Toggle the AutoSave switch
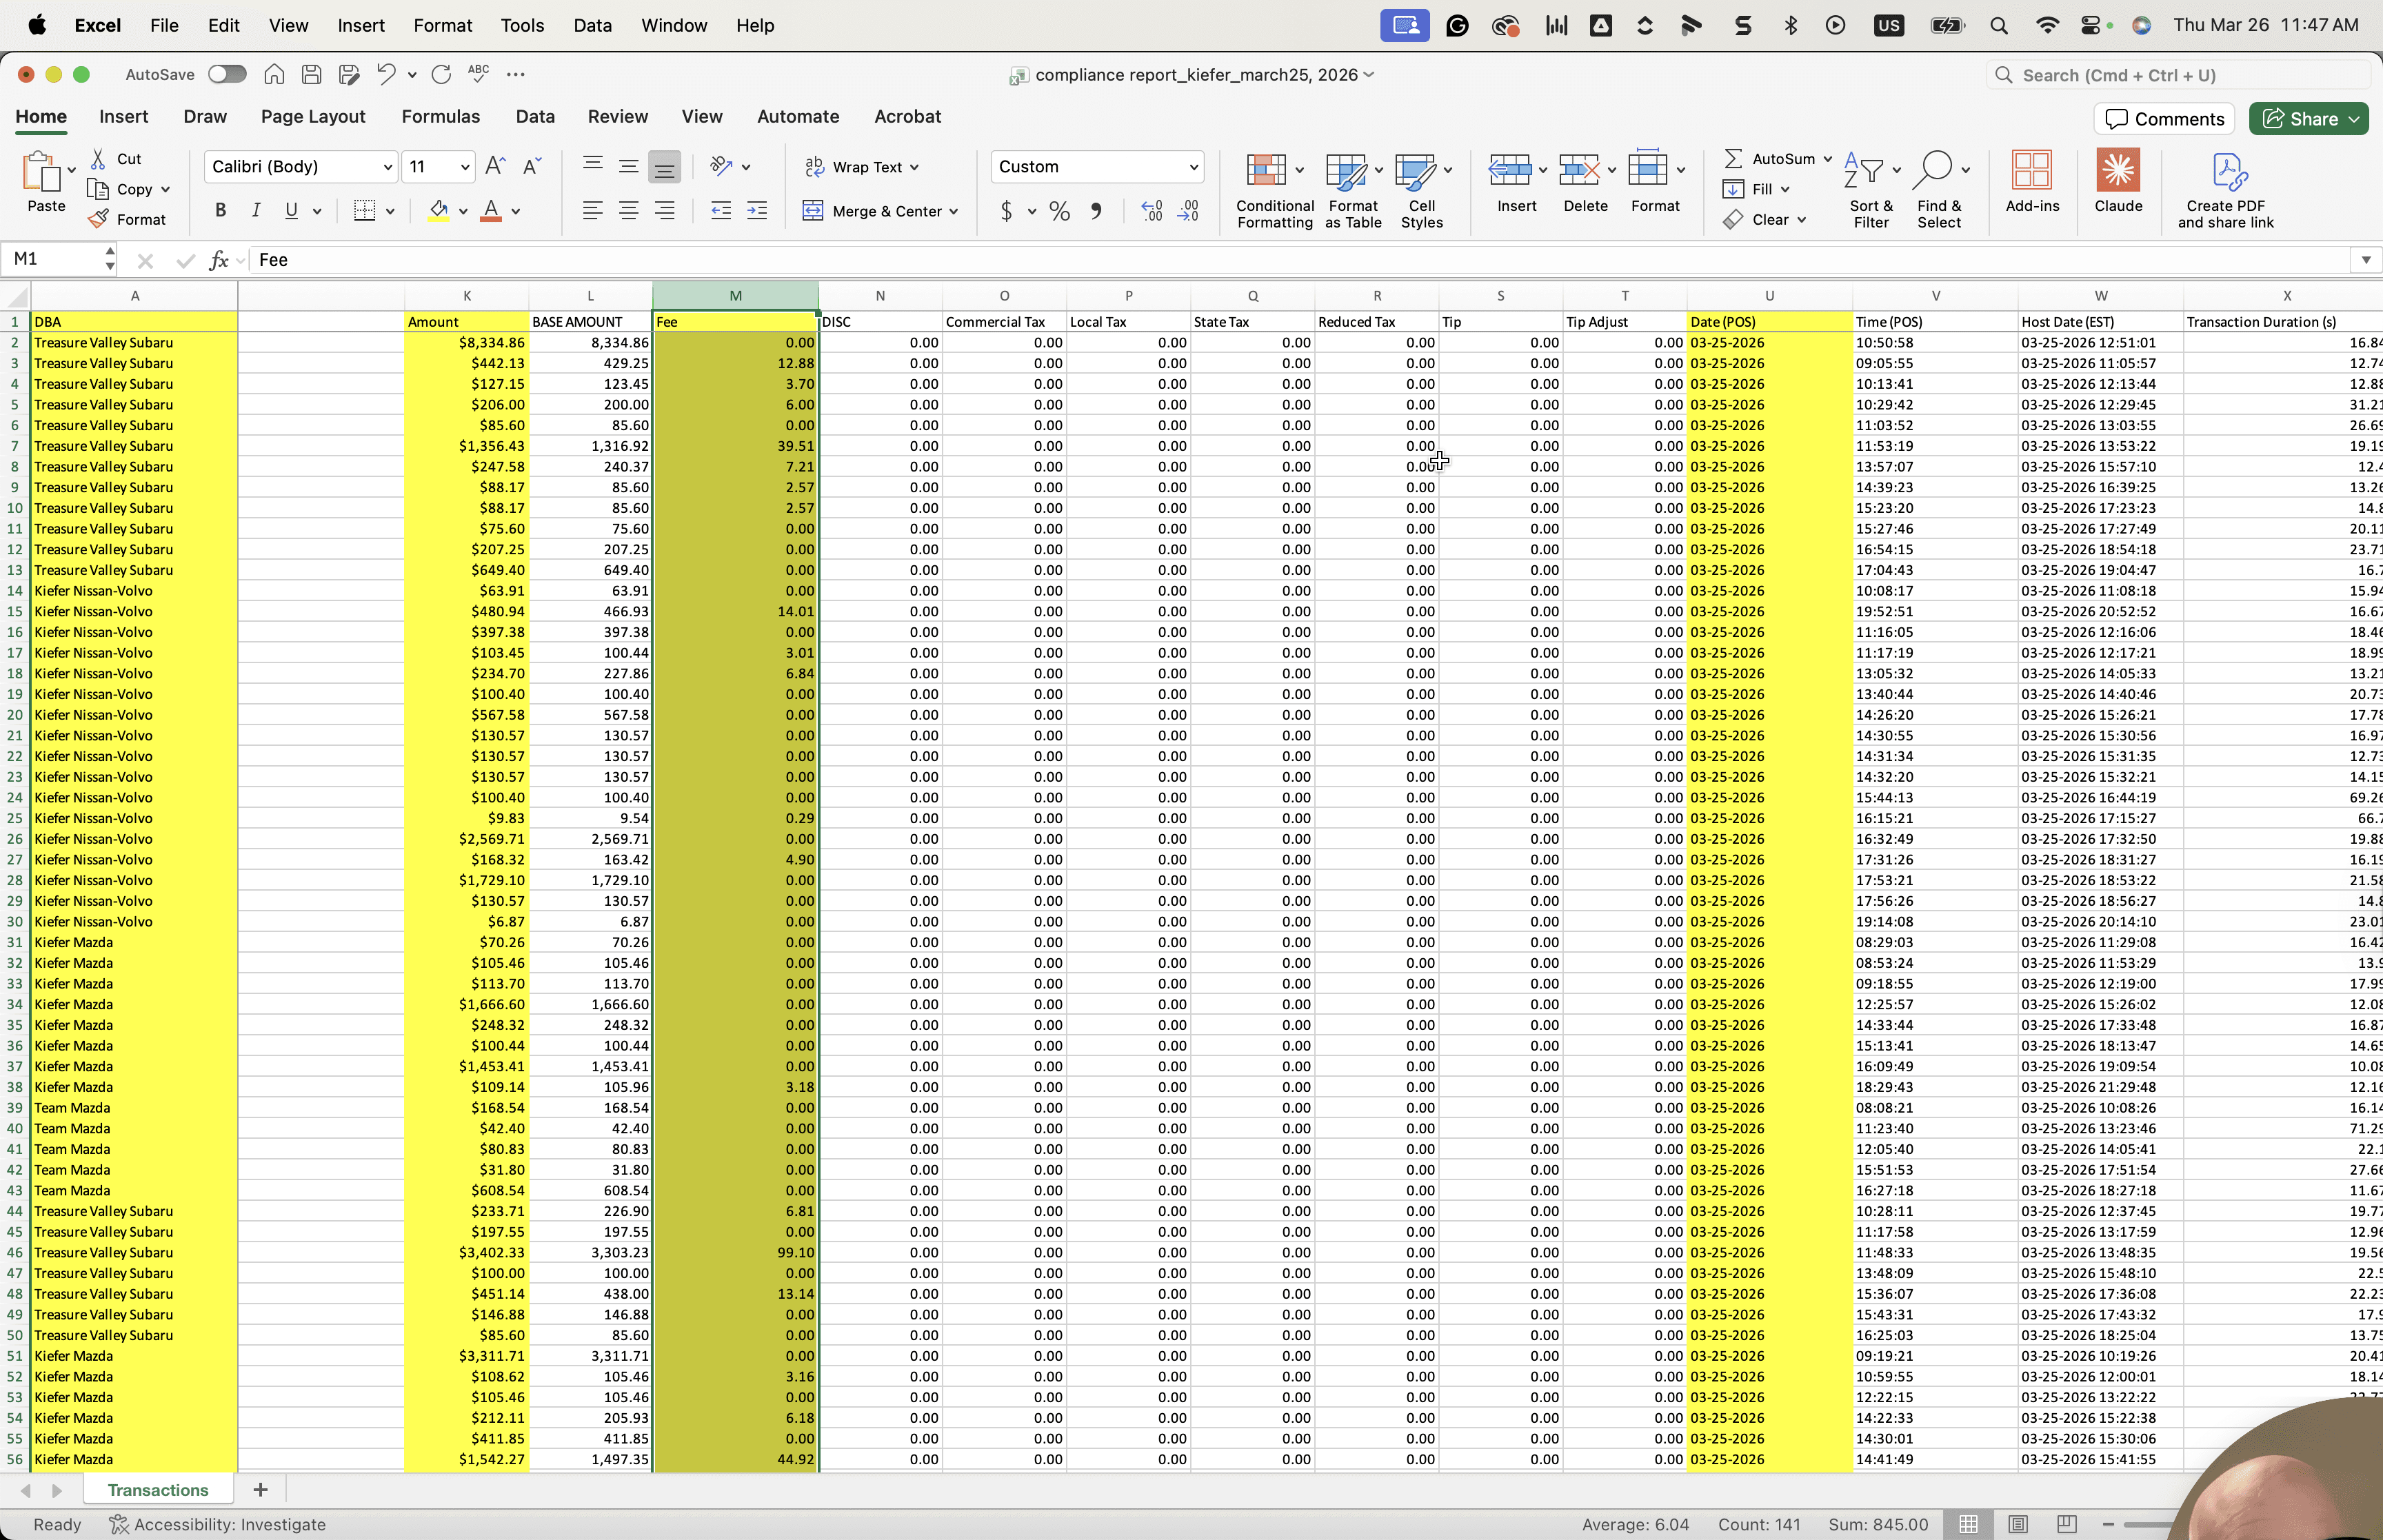Viewport: 2383px width, 1540px height. [227, 74]
